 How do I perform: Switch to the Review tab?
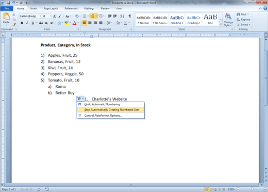coord(105,8)
